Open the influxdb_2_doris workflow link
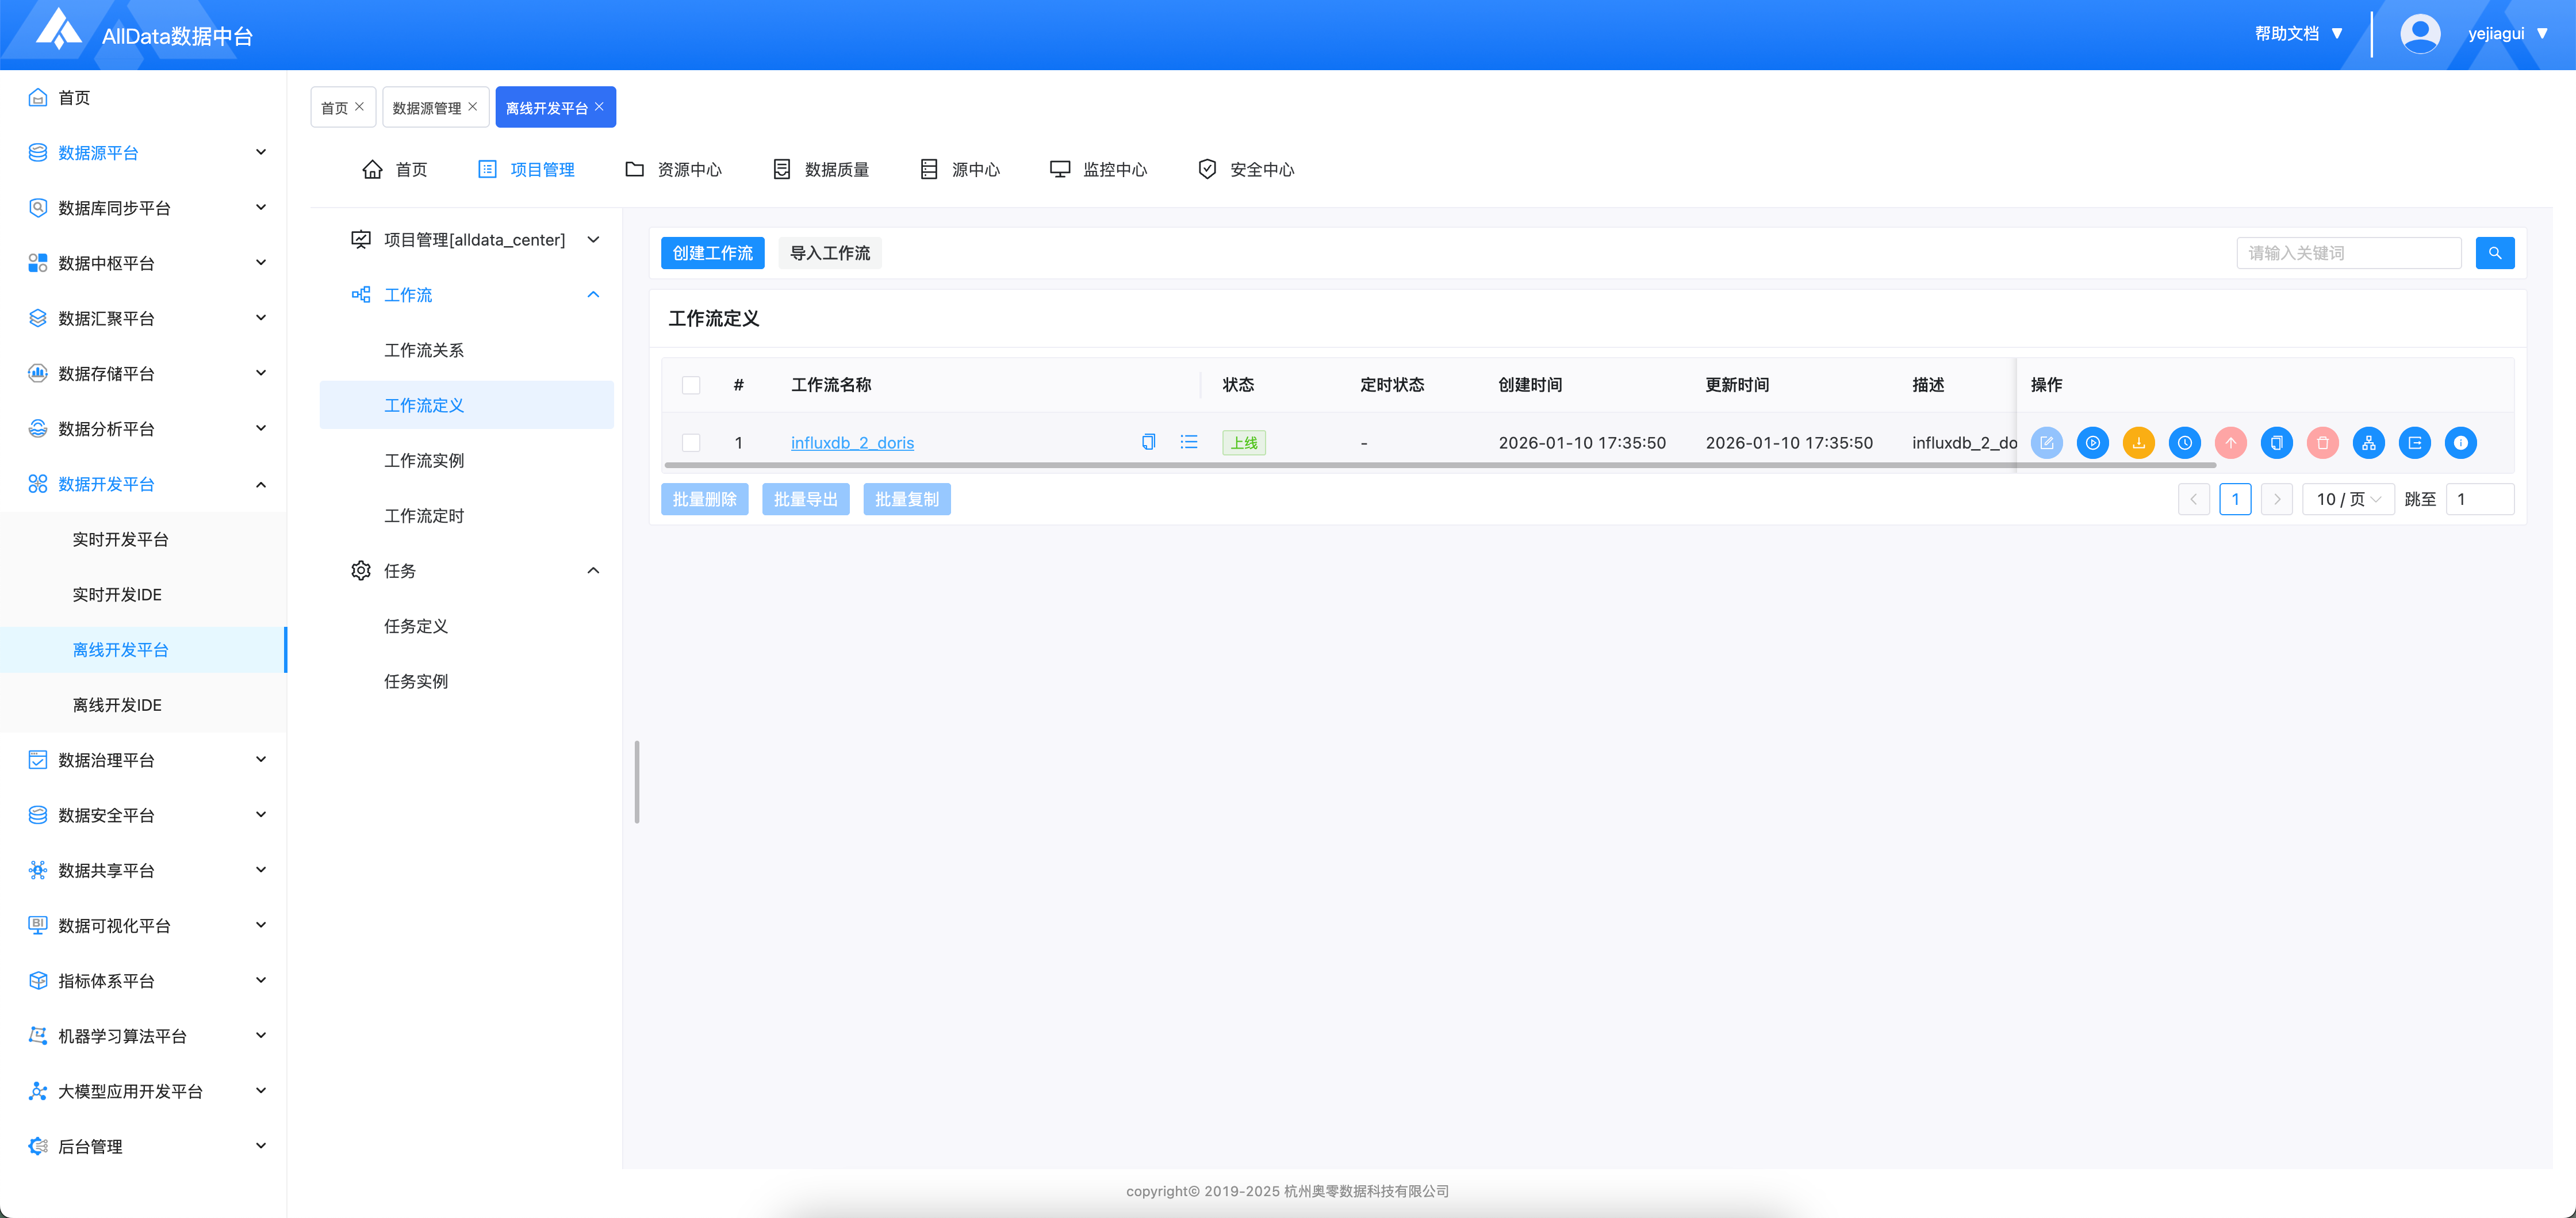The width and height of the screenshot is (2576, 1218). [852, 443]
